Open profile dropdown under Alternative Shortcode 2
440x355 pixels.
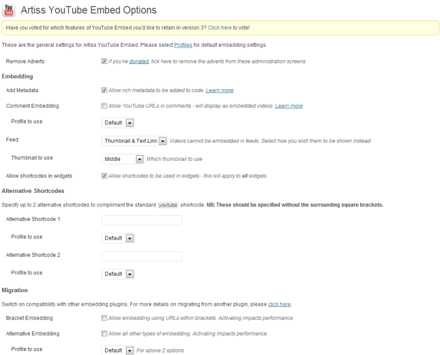pyautogui.click(x=118, y=274)
